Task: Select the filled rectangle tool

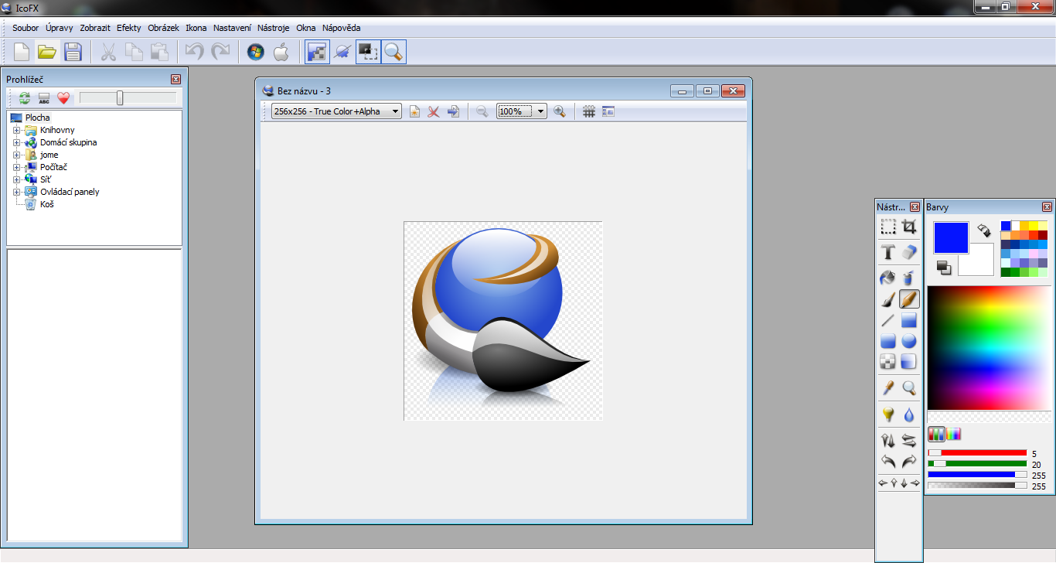Action: tap(909, 320)
